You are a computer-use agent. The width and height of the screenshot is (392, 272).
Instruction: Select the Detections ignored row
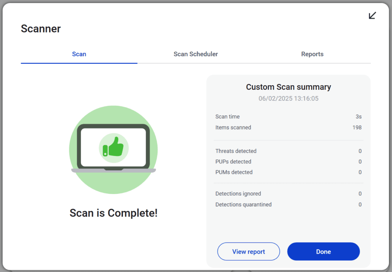[238, 194]
